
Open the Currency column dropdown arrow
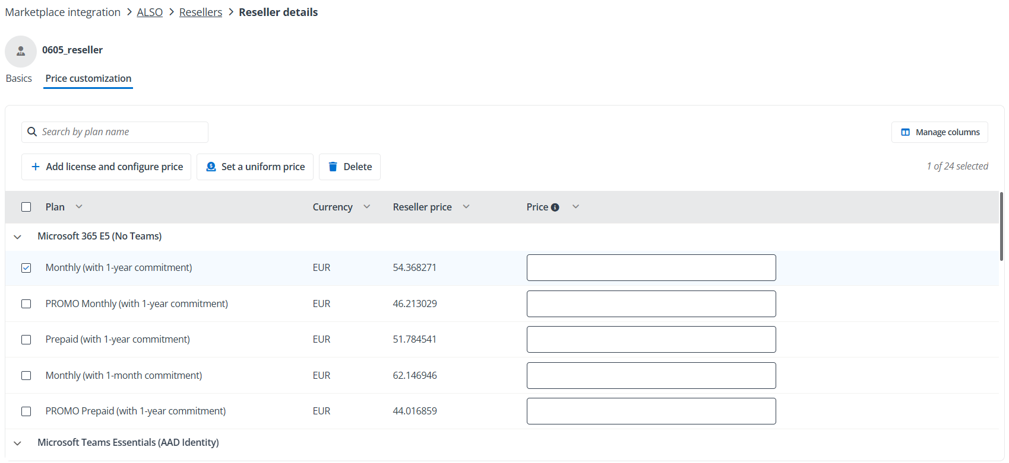(366, 207)
